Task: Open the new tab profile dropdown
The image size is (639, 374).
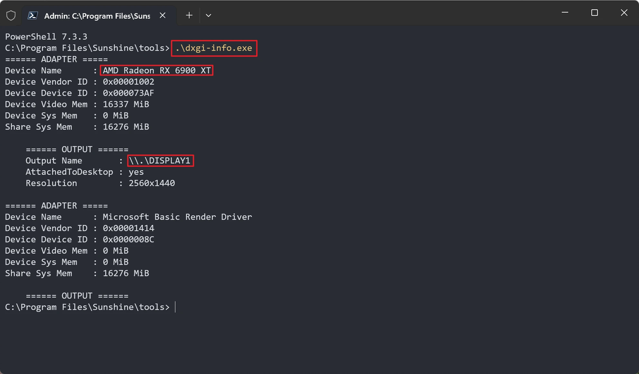Action: coord(208,16)
